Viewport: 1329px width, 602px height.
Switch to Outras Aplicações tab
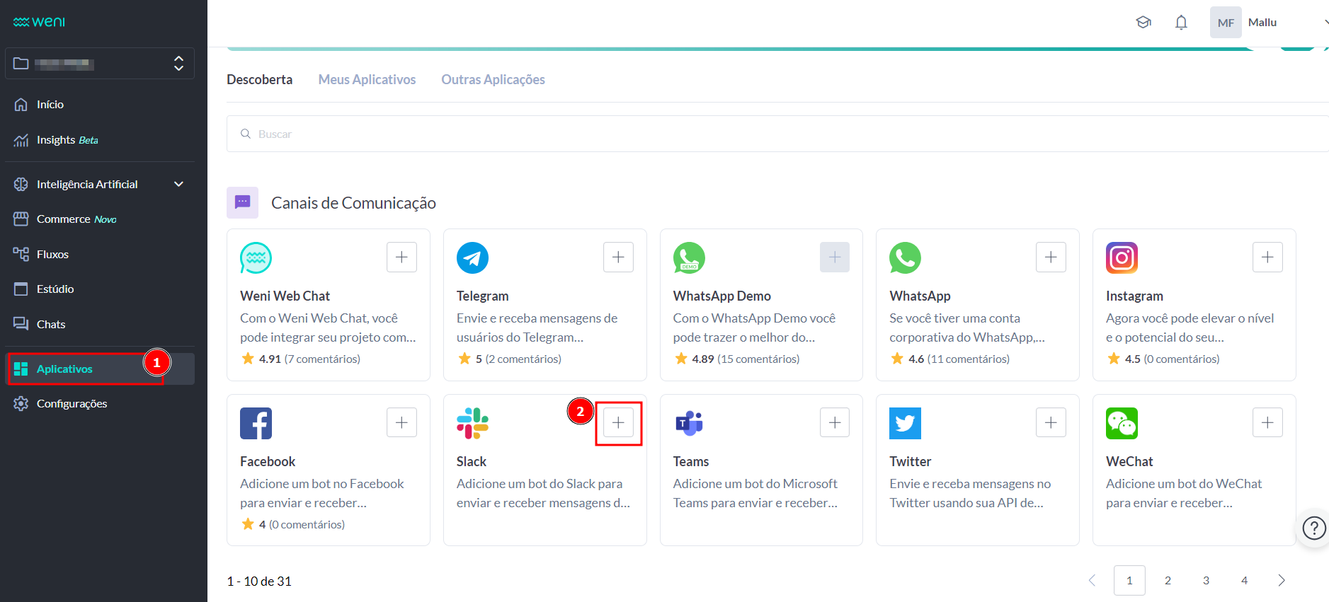click(x=493, y=80)
